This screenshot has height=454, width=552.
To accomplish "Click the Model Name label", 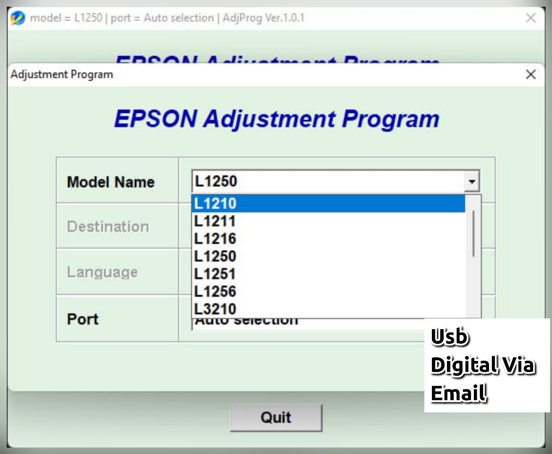I will pyautogui.click(x=111, y=182).
